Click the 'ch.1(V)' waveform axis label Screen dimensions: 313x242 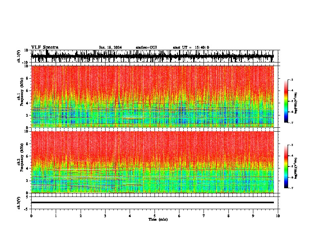(19, 57)
